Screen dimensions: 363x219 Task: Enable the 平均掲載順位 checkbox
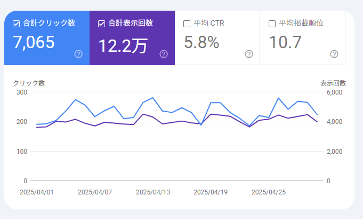pos(272,24)
